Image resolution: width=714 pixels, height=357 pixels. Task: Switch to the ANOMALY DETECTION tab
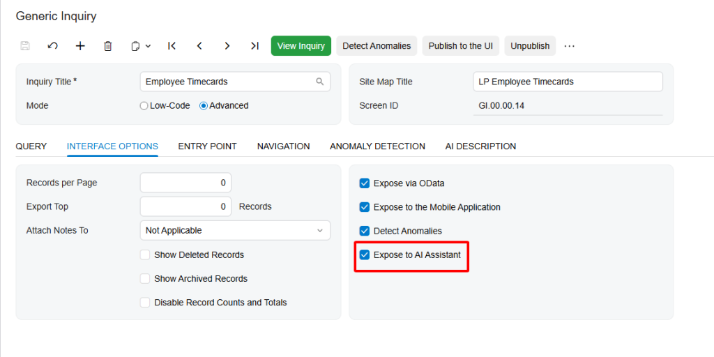[x=377, y=146]
